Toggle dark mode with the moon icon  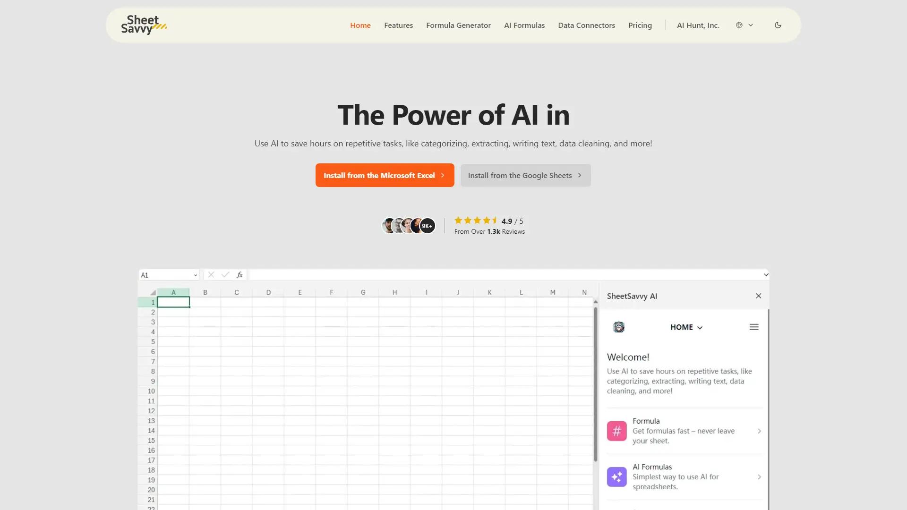pyautogui.click(x=778, y=25)
